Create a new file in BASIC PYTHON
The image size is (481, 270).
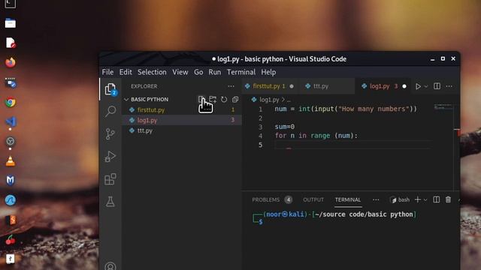[201, 99]
